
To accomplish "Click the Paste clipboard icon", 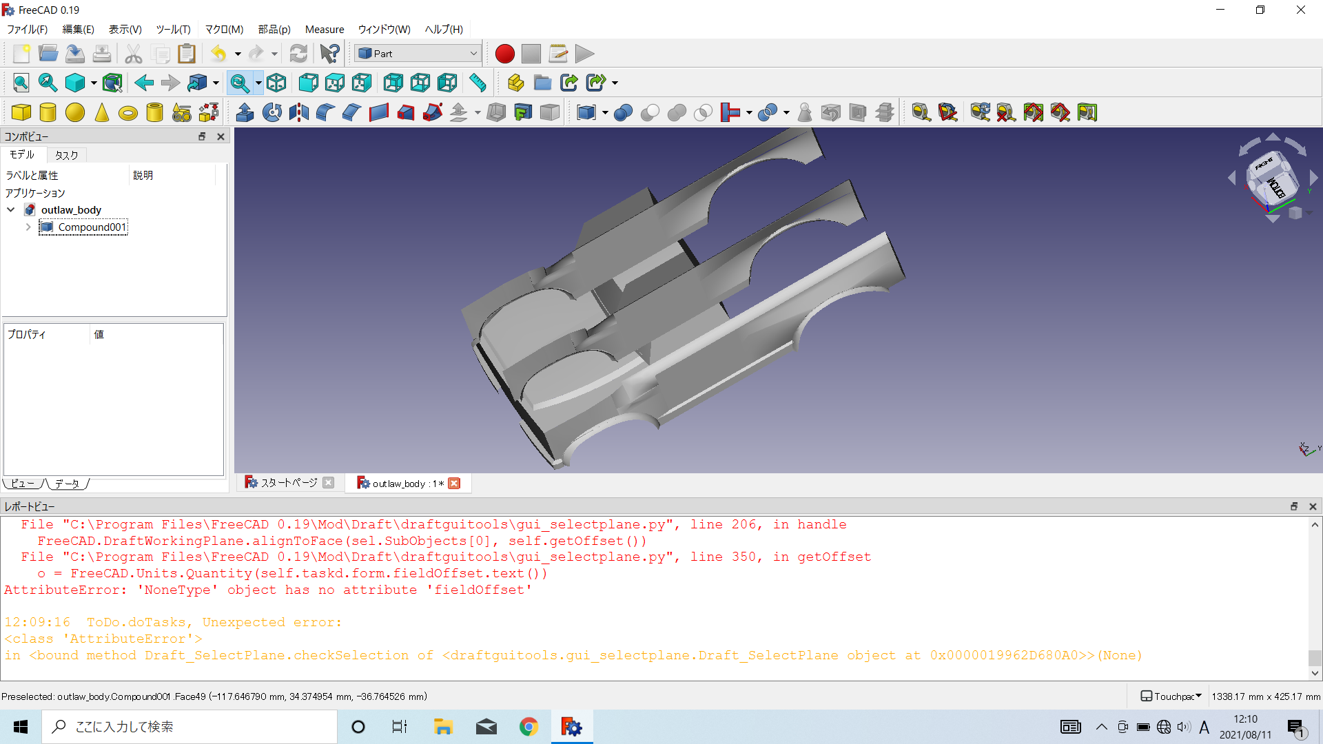I will (x=187, y=54).
